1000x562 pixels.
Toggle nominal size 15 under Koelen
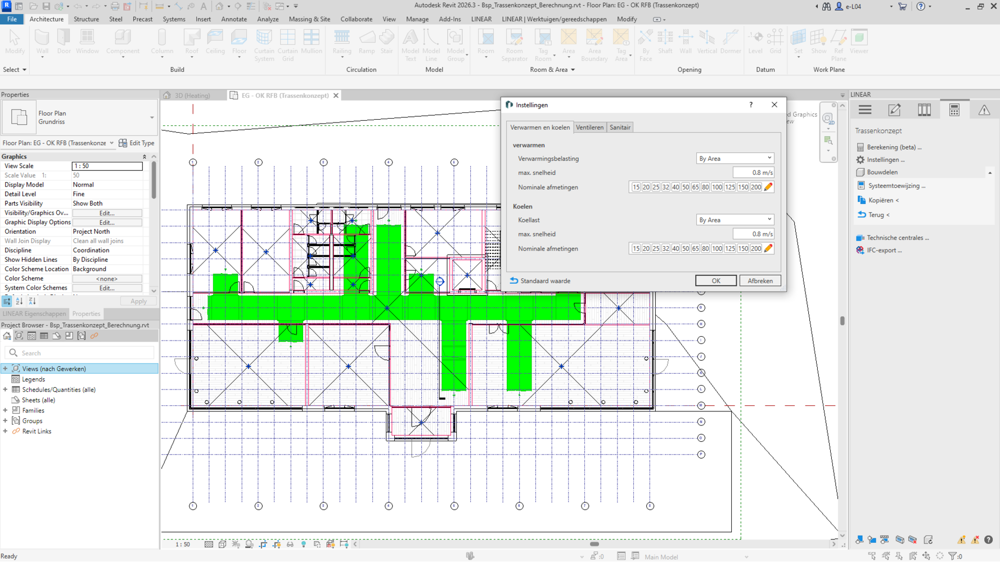pos(636,248)
